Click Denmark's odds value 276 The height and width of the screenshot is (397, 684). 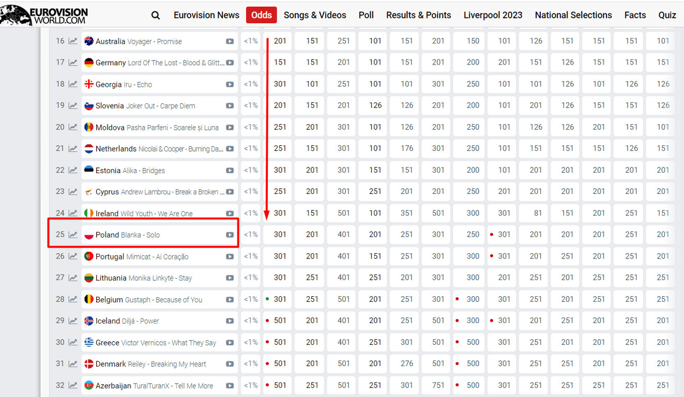point(406,364)
